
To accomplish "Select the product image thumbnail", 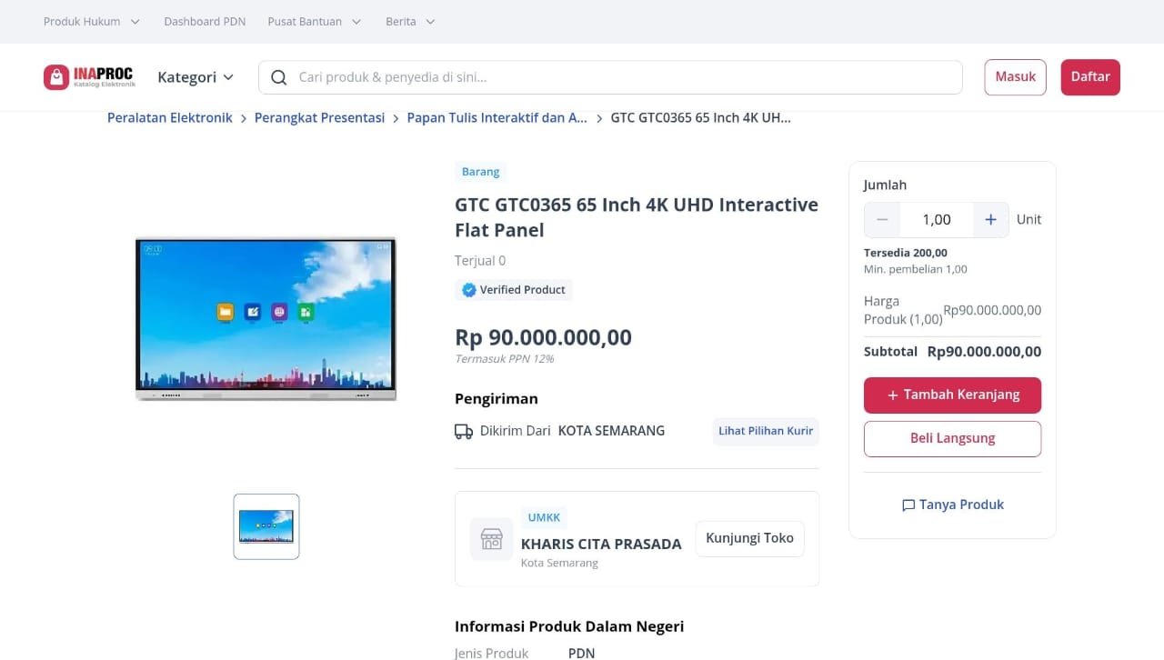I will pyautogui.click(x=266, y=526).
